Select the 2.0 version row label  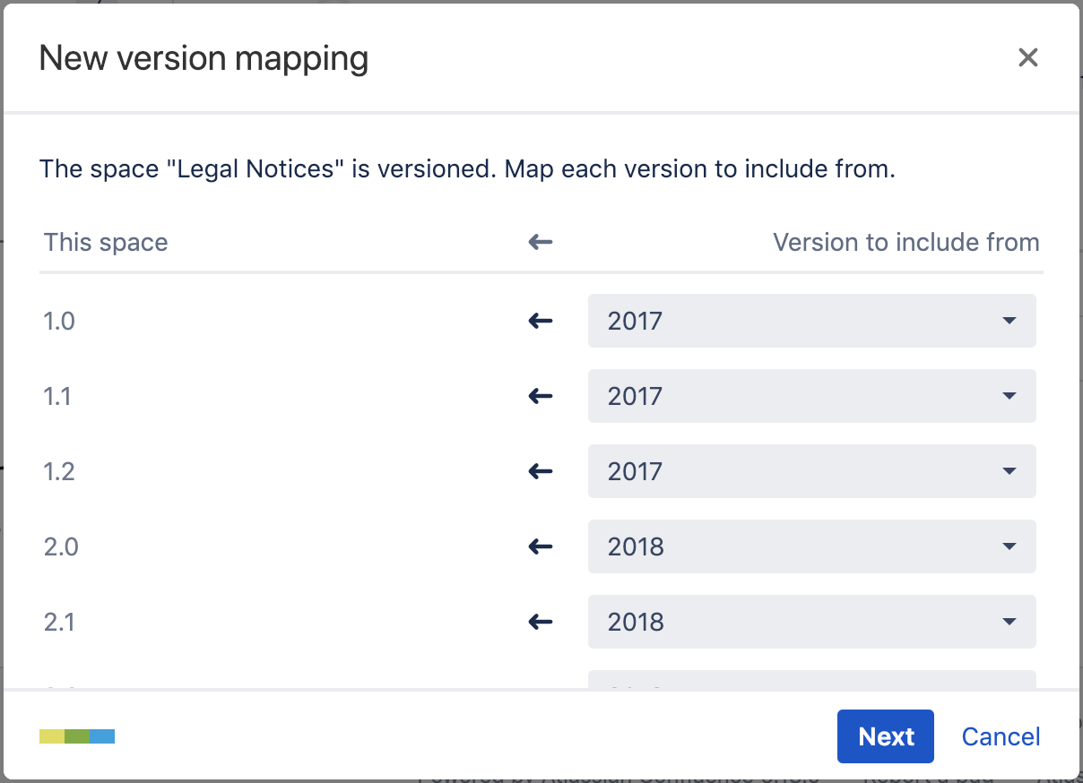(x=61, y=546)
